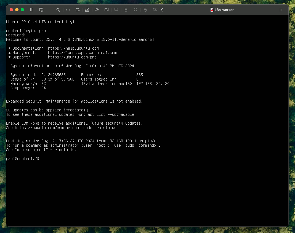The height and width of the screenshot is (233, 295).
Task: Click mouse device icon left of headphones
Action: pos(126,10)
